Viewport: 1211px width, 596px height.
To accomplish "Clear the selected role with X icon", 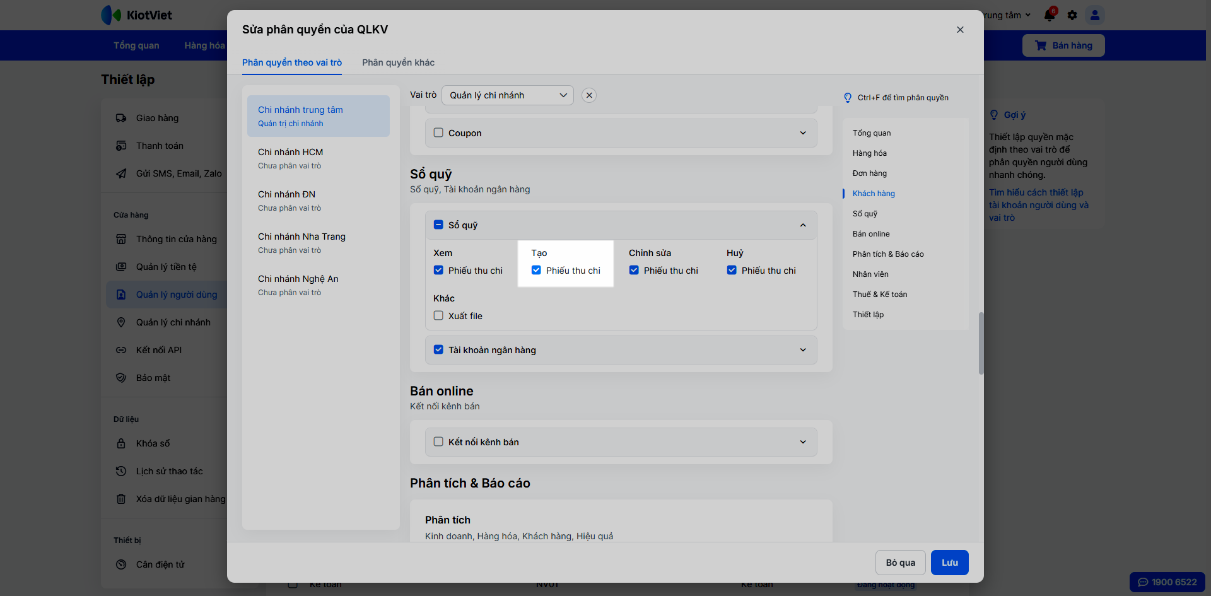I will [x=589, y=95].
